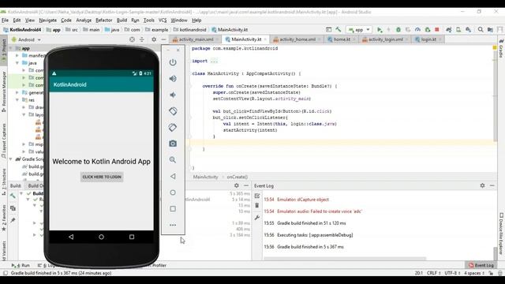Clear Event Log with trash icon
The width and height of the screenshot is (505, 284).
pyautogui.click(x=257, y=205)
